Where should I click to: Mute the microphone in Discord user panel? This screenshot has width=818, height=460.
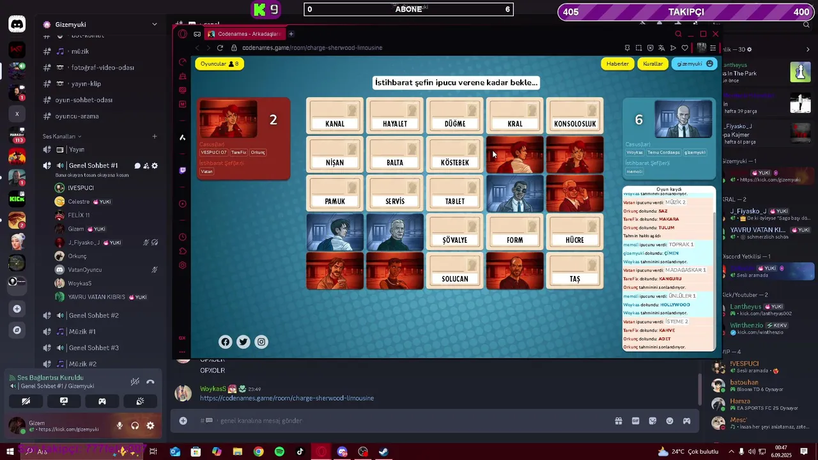pyautogui.click(x=120, y=425)
